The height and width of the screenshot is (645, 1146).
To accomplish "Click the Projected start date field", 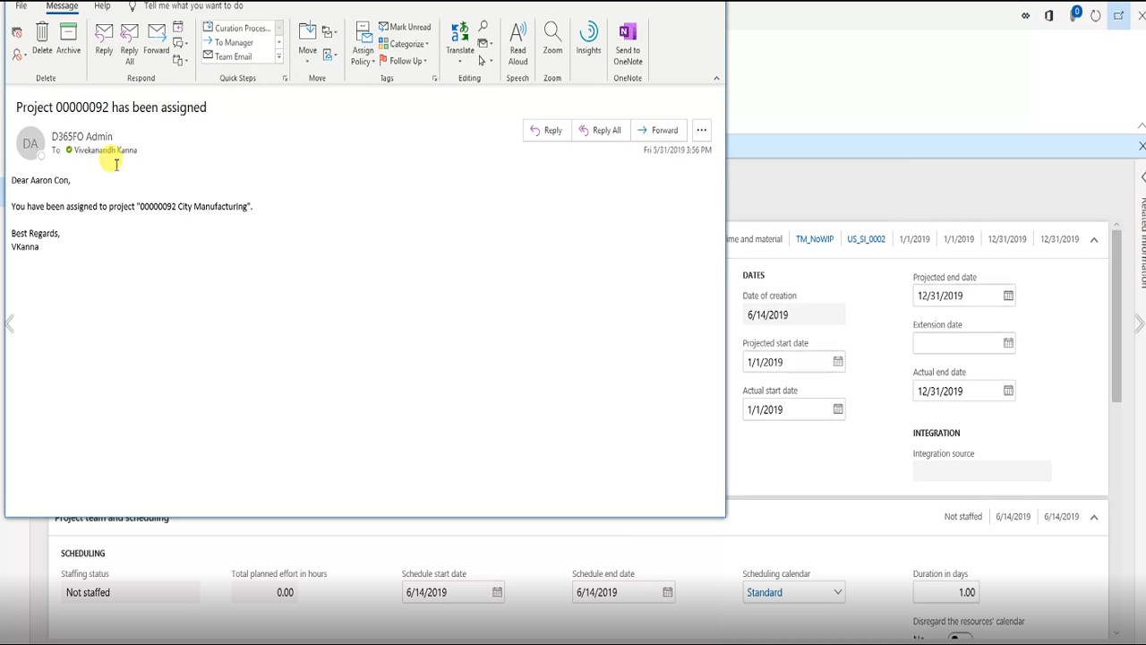I will 793,362.
